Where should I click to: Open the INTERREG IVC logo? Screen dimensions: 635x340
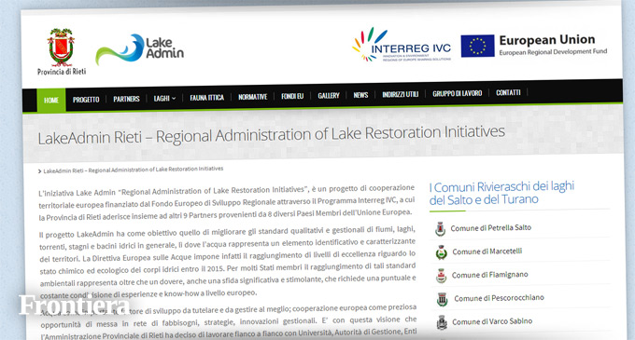coord(402,45)
